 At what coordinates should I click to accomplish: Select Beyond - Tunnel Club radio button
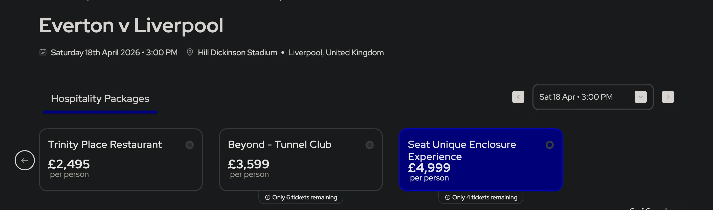tap(369, 145)
